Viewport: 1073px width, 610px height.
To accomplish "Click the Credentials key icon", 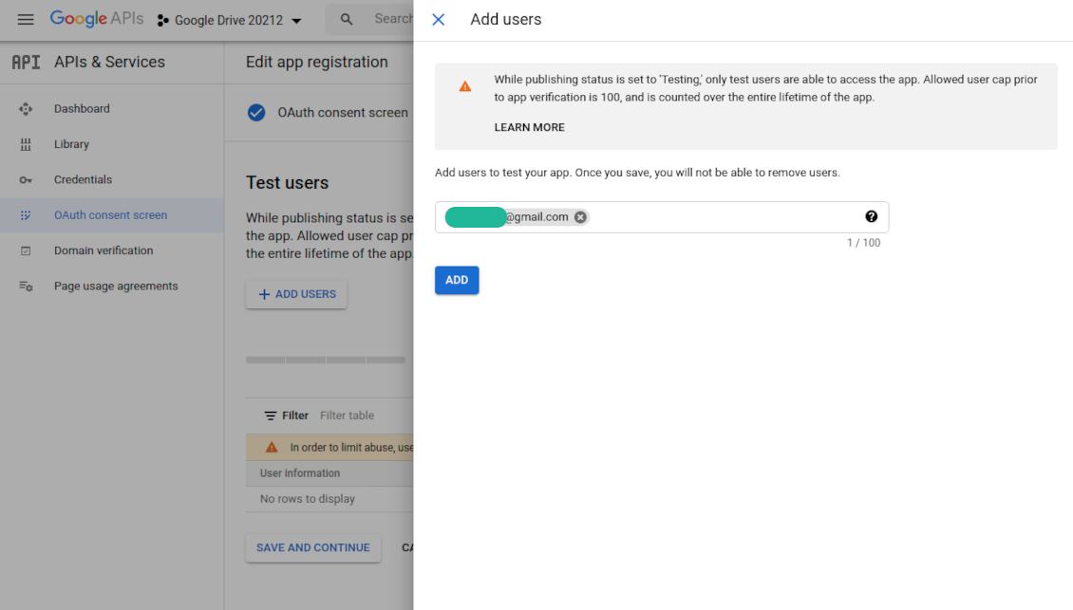I will (x=26, y=180).
